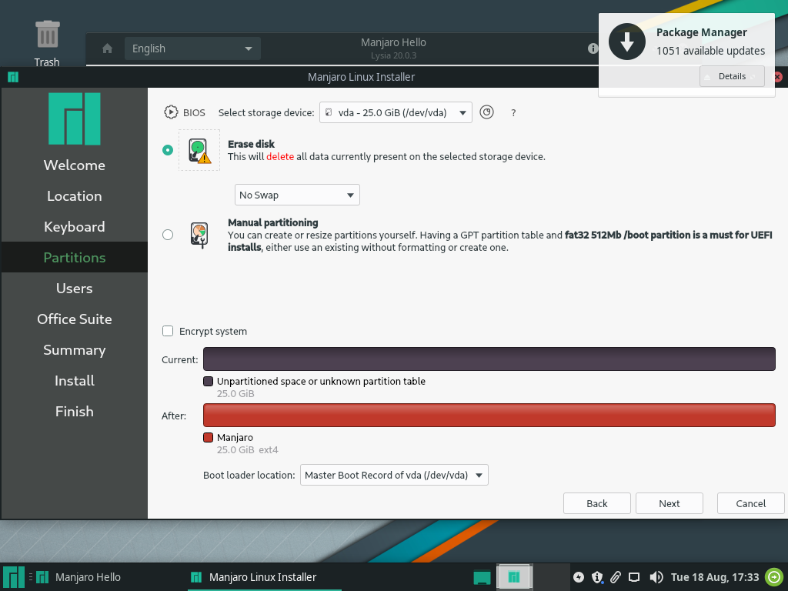Image resolution: width=788 pixels, height=591 pixels.
Task: Select the Manual partitioning radio button
Action: coord(168,235)
